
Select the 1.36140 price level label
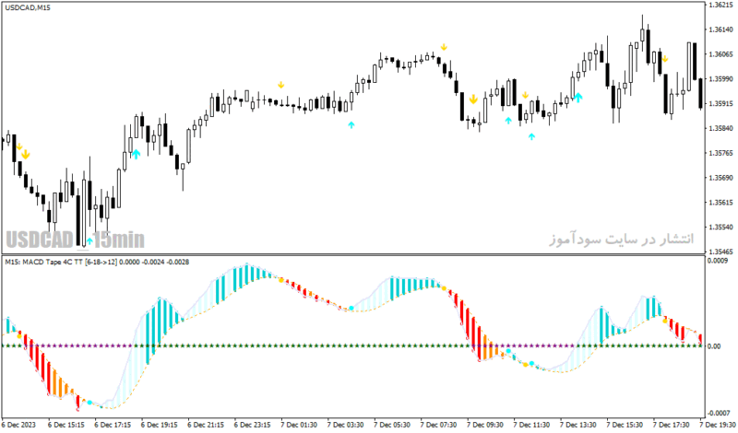click(720, 29)
